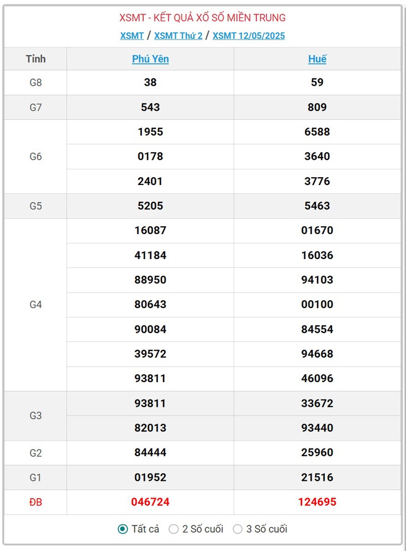Click the Phú Yên G2 result 84444
The image size is (406, 551).
tap(150, 452)
